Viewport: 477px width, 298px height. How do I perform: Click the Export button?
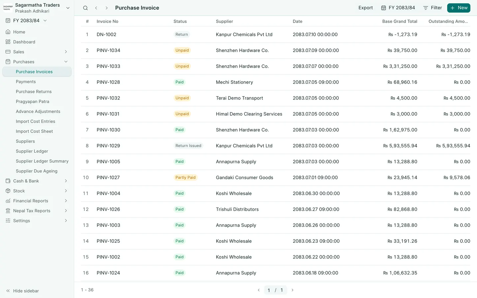[x=365, y=8]
